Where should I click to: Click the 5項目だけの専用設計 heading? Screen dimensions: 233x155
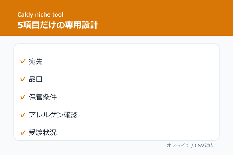pyautogui.click(x=58, y=25)
